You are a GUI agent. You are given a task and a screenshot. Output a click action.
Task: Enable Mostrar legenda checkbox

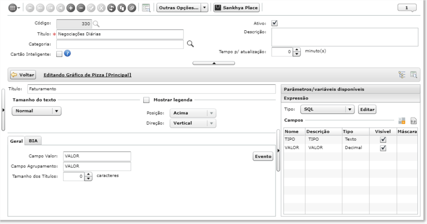click(146, 100)
